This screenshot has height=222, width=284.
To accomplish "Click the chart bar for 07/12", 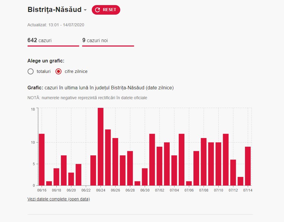I will [233, 173].
